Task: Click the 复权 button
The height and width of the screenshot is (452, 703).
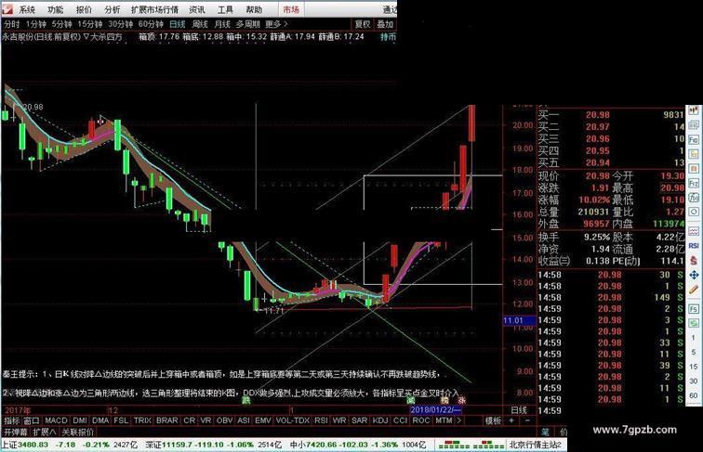Action: pos(363,25)
